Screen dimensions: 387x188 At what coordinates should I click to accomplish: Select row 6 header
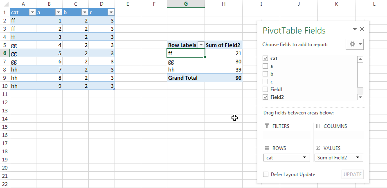[x=5, y=53]
